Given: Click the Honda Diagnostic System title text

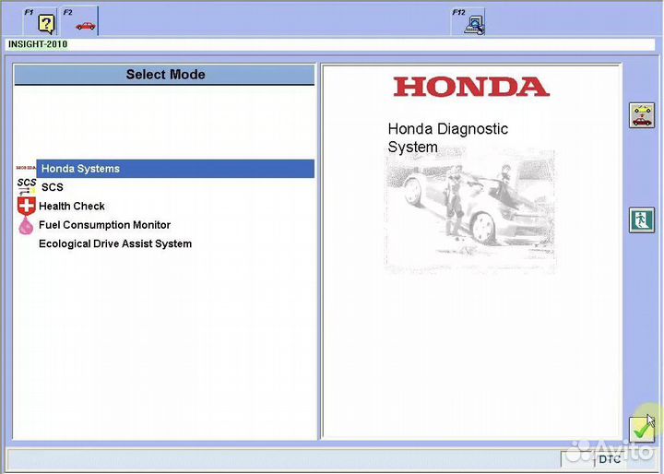Looking at the screenshot, I should 447,138.
